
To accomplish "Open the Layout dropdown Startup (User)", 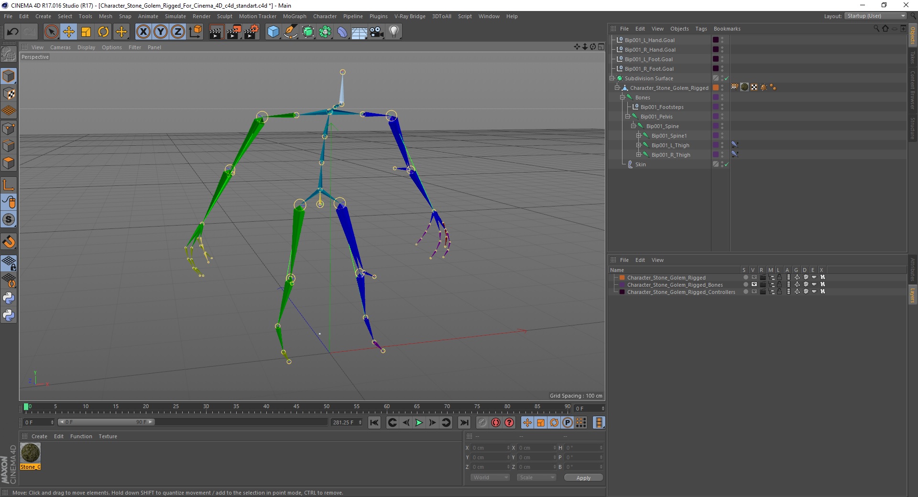I will [x=875, y=16].
